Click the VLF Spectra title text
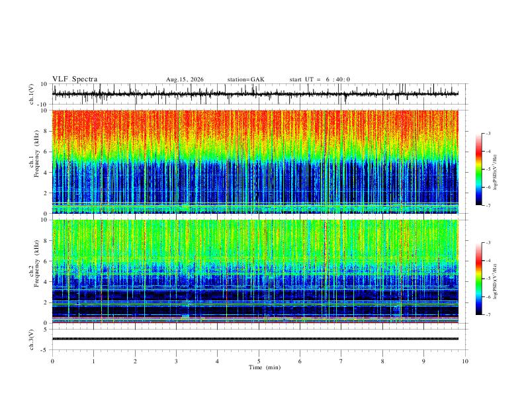Image resolution: width=524 pixels, height=405 pixels. (x=75, y=79)
